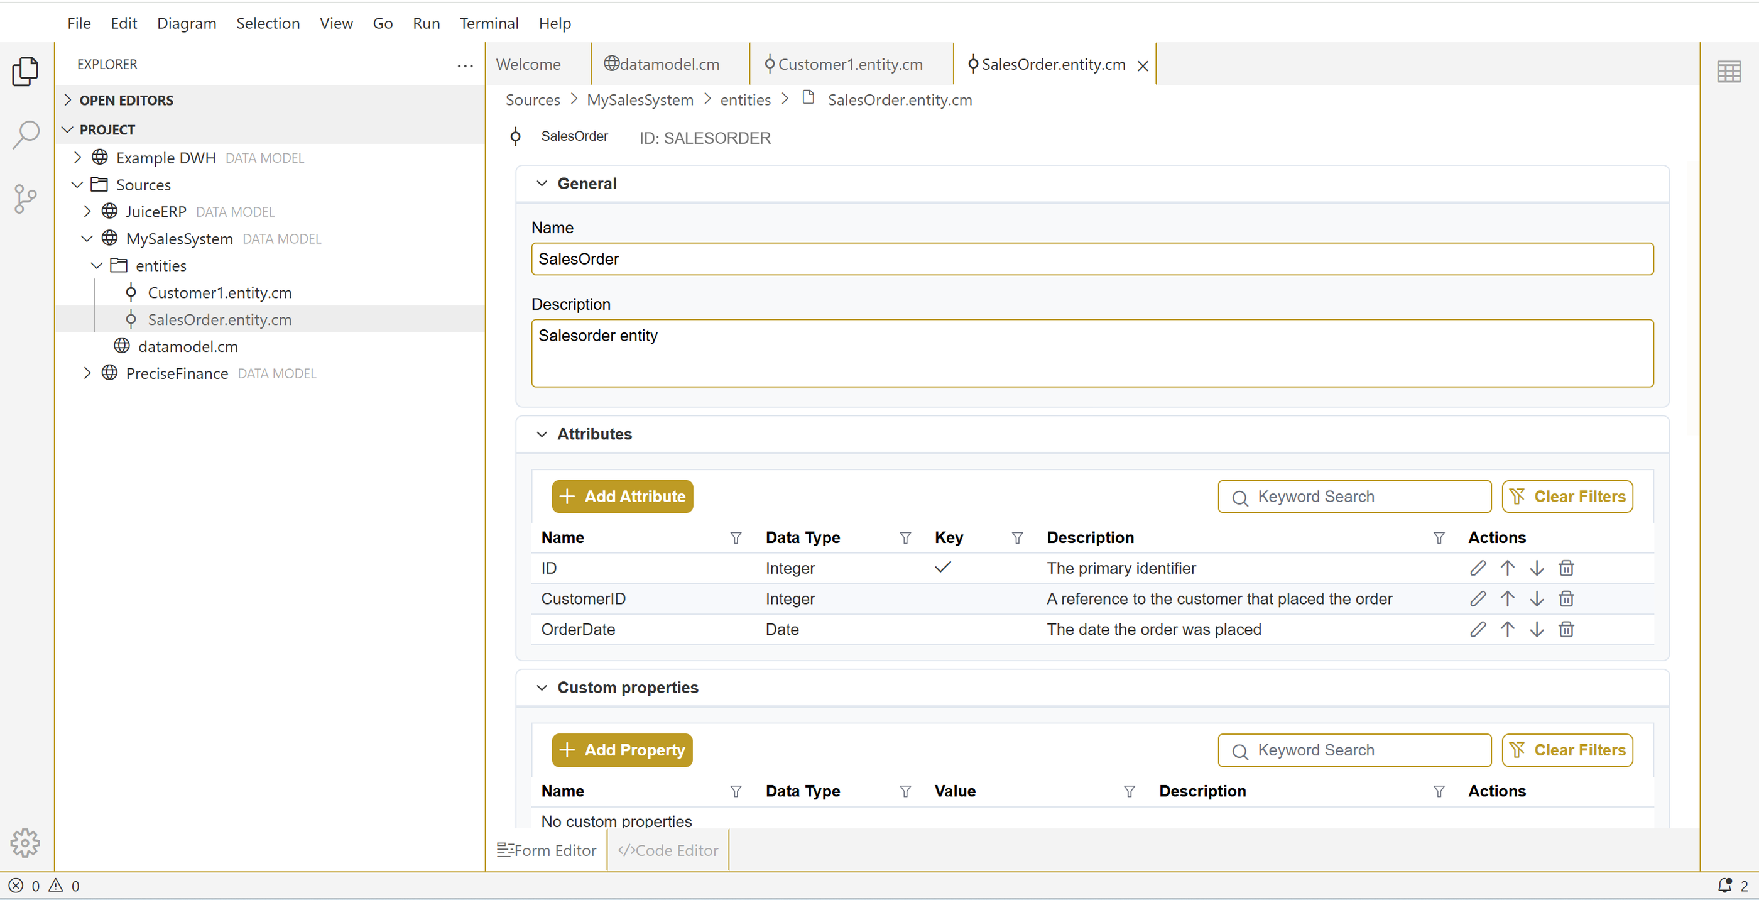Move the ID attribute down
This screenshot has height=900, width=1759.
1537,568
